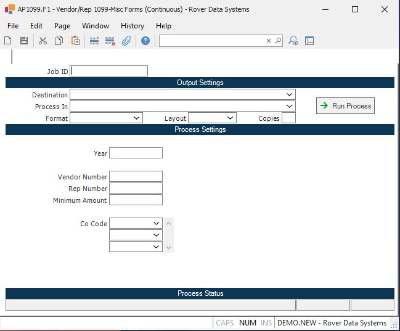Screen dimensions: 400x331
Task: Open the Process In dropdown list
Action: click(x=290, y=107)
